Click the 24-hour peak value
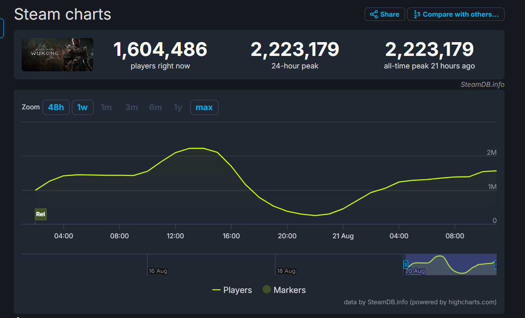525x318 pixels. coord(295,50)
